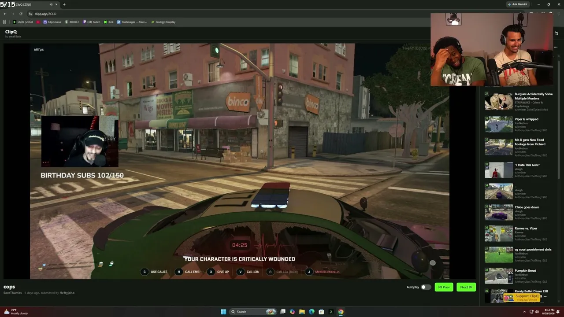Screen dimensions: 564x317
Task: Click the "Pumpkin Bread" title text
Action: pos(525,271)
